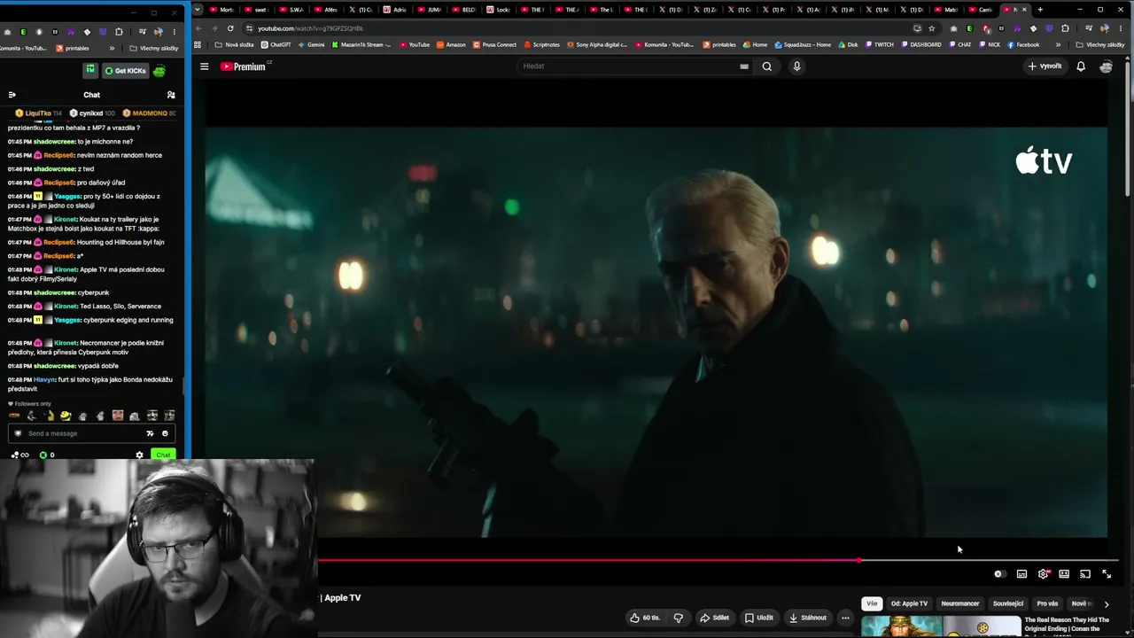This screenshot has height=638, width=1134.
Task: Download video with the Stáhnout button
Action: 807,618
